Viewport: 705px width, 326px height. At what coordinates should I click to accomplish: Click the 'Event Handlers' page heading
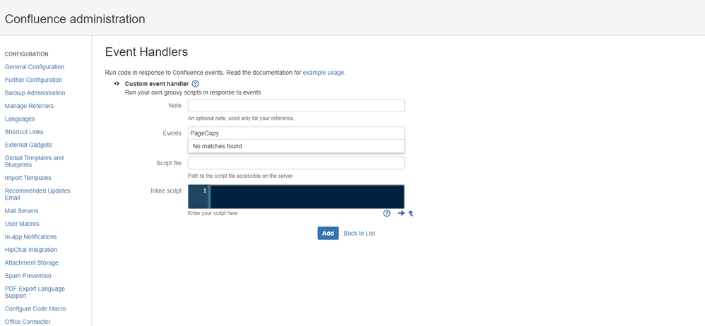coord(146,52)
